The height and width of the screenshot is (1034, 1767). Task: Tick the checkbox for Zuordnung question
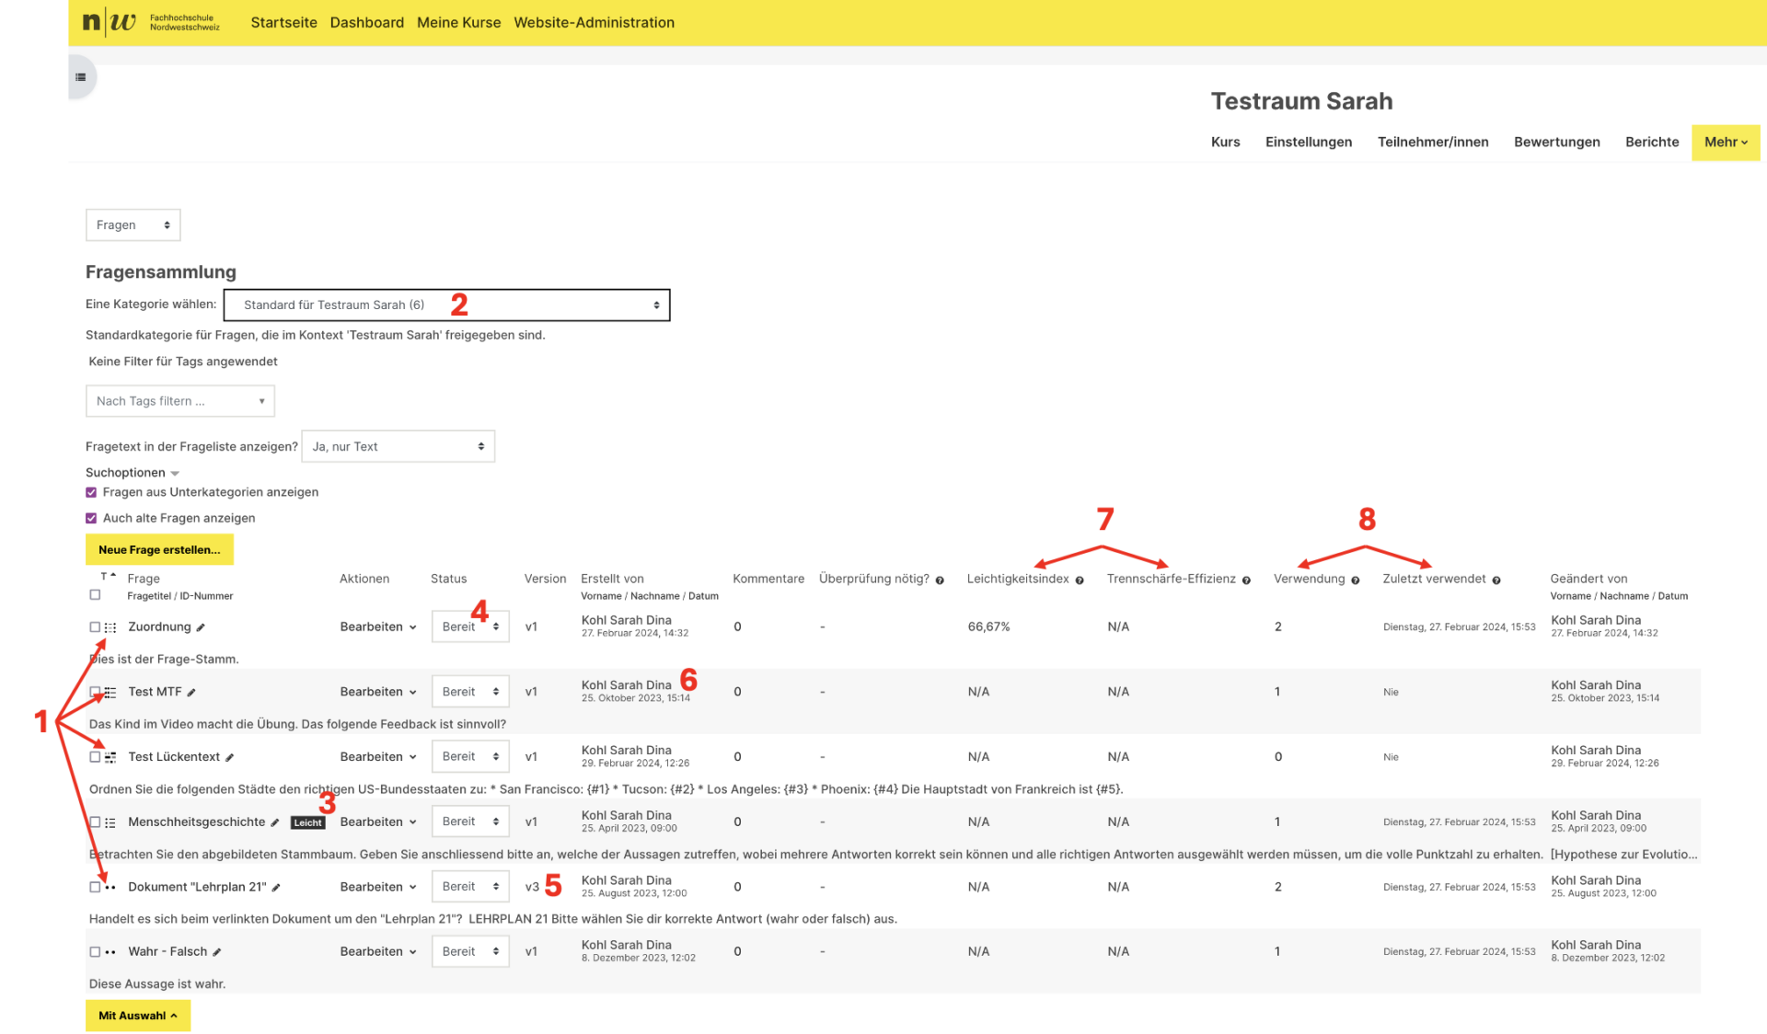[95, 626]
